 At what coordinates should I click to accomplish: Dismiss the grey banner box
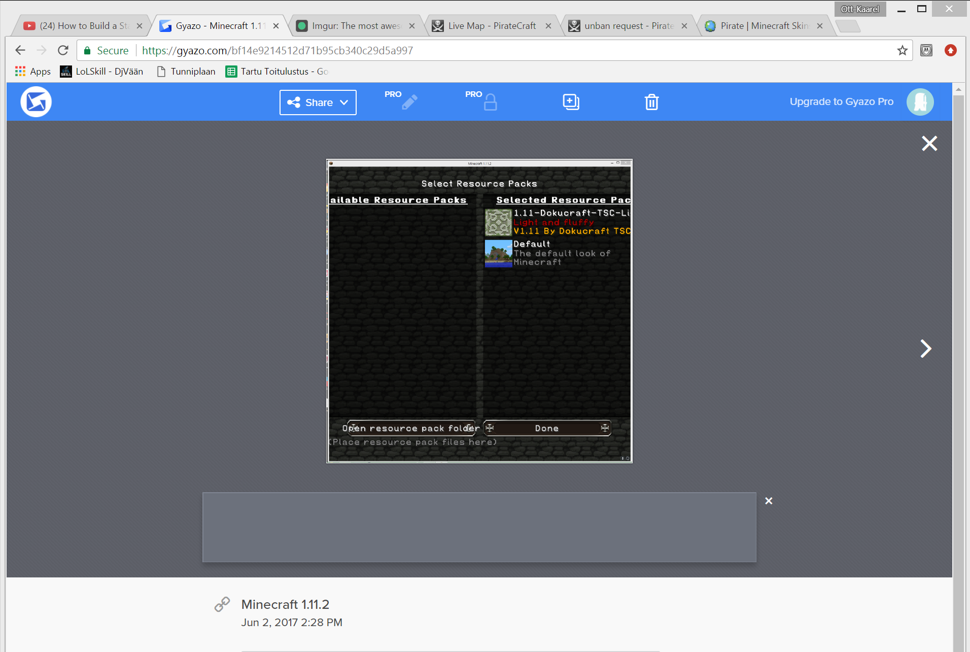point(769,501)
